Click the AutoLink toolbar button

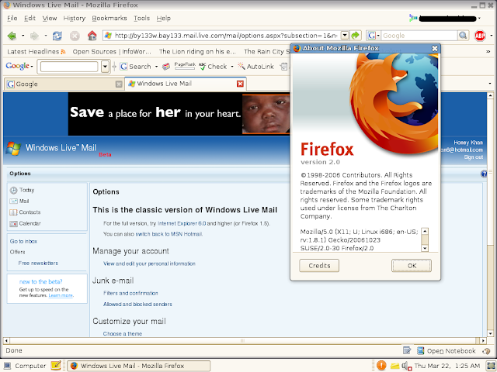tap(255, 67)
